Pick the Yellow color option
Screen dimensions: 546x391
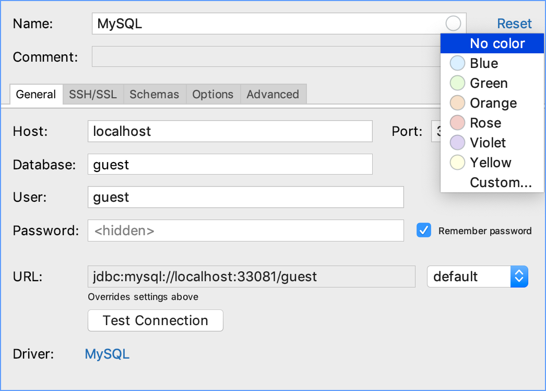point(492,163)
